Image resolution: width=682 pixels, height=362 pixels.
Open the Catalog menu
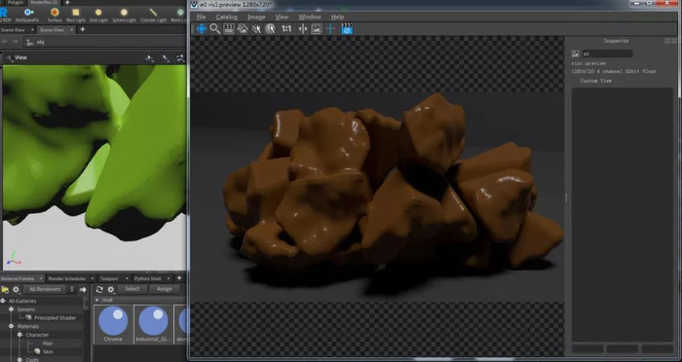(227, 17)
